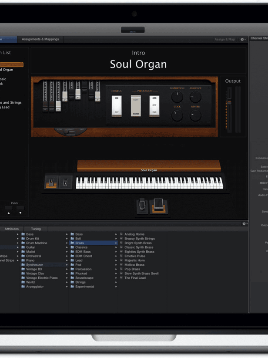Expand the Pad subfolder arrow
The image size is (268, 358).
(x=116, y=265)
